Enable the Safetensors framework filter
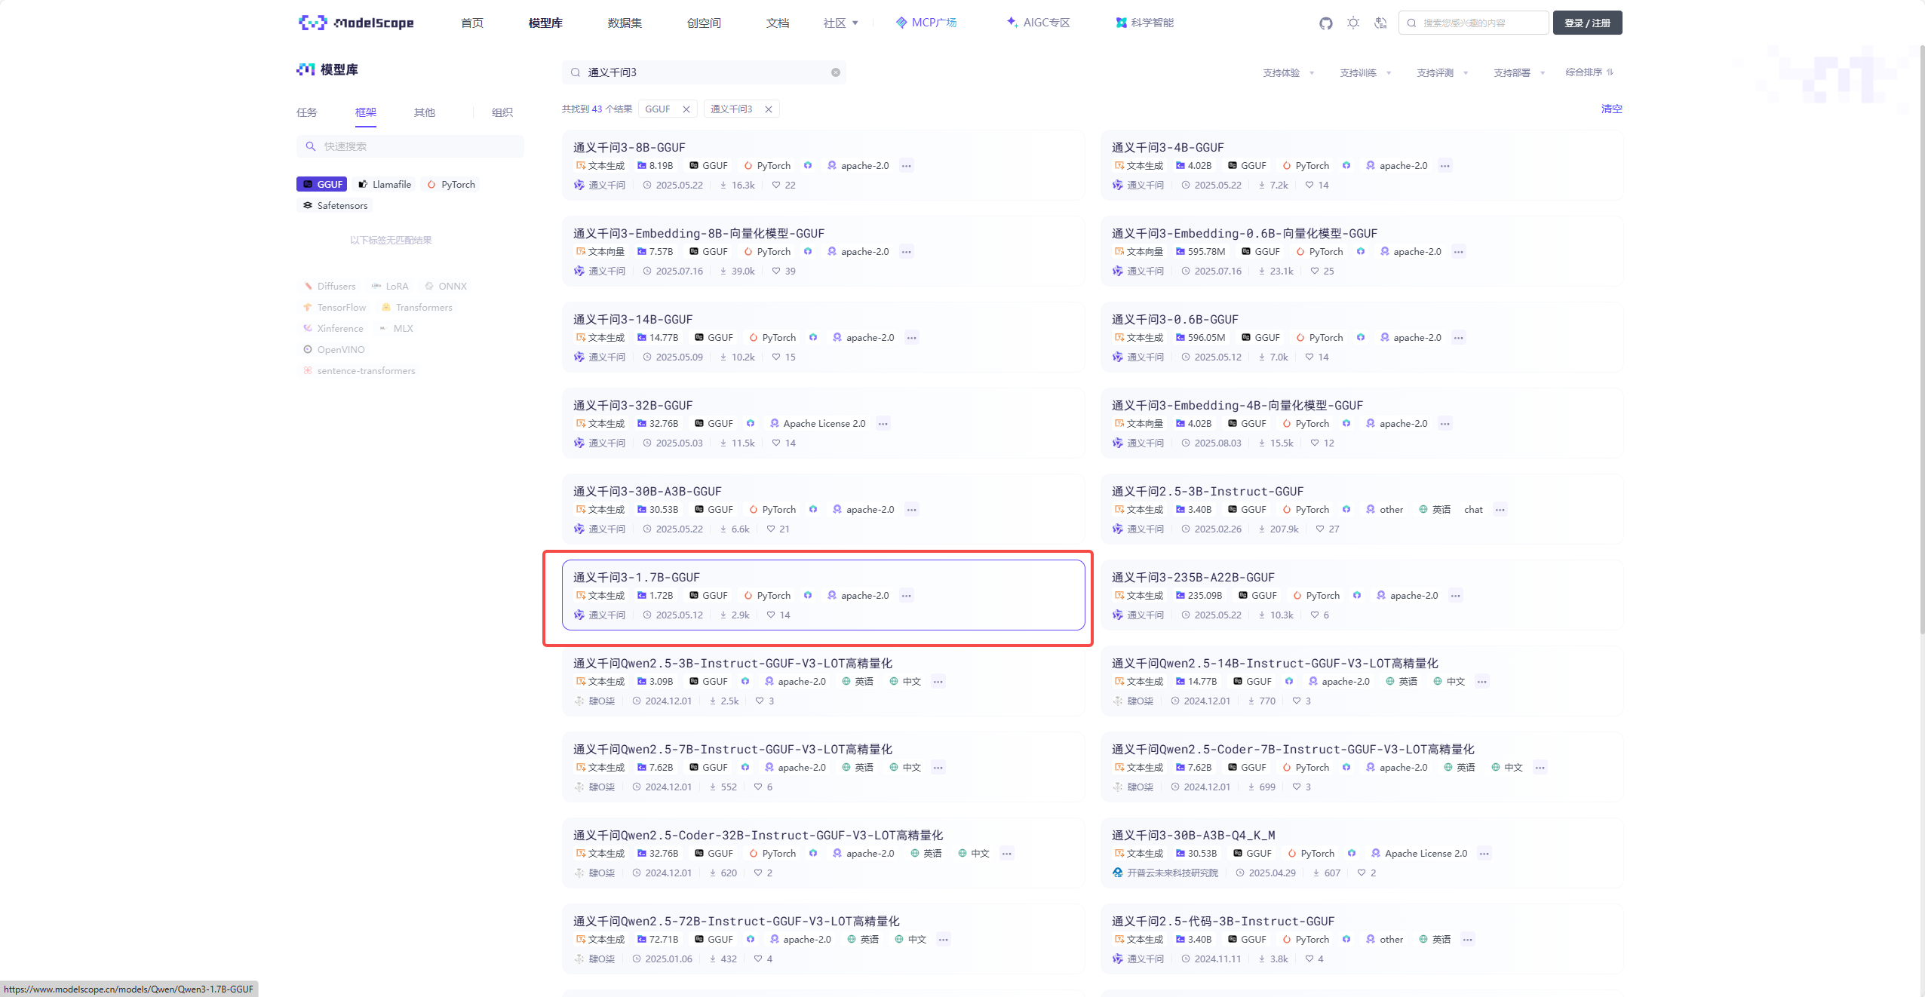 335,206
